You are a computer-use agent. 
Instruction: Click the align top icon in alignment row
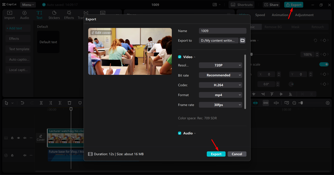(272, 94)
